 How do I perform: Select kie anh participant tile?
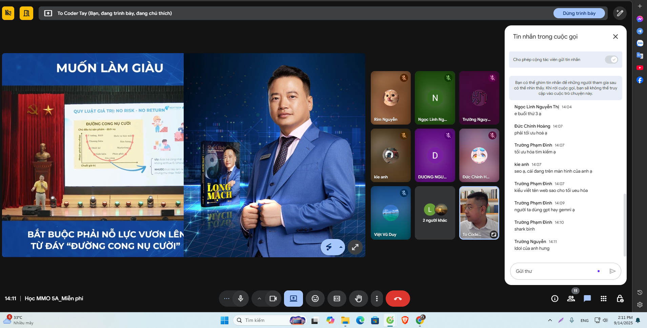[391, 155]
